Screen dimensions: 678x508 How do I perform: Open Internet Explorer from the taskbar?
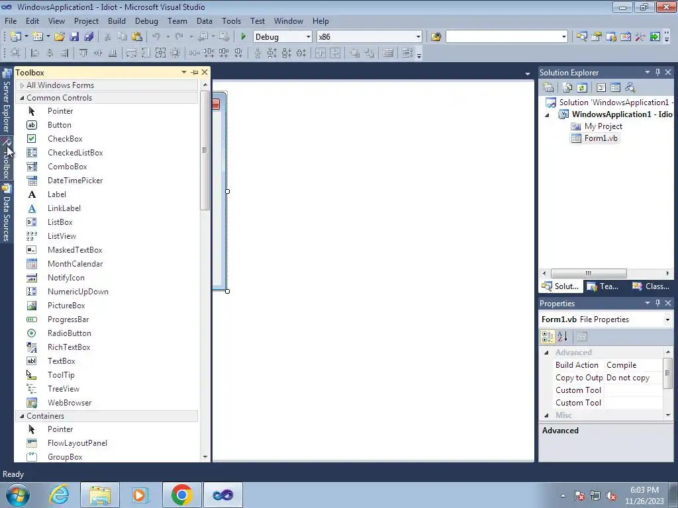pos(59,495)
